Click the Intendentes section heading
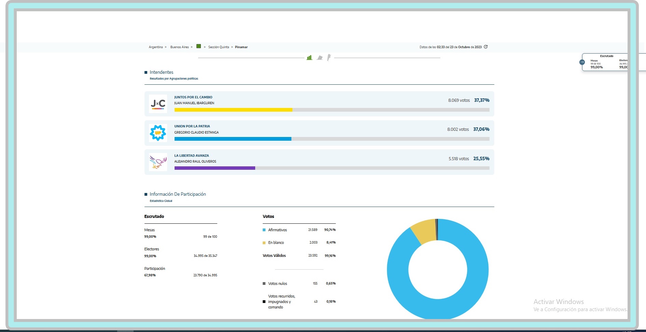Viewport: 646px width, 332px height. 161,72
